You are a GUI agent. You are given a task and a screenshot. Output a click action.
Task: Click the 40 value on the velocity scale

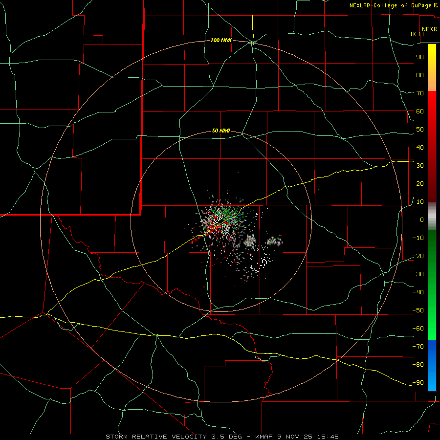pyautogui.click(x=420, y=147)
